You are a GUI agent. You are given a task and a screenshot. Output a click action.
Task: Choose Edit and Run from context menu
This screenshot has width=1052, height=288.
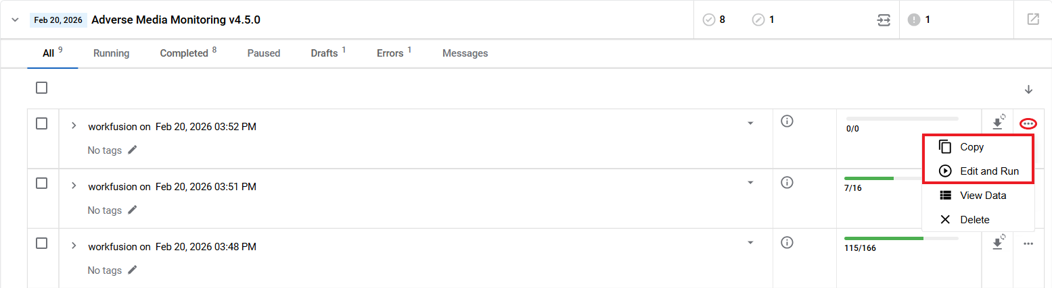coord(978,171)
